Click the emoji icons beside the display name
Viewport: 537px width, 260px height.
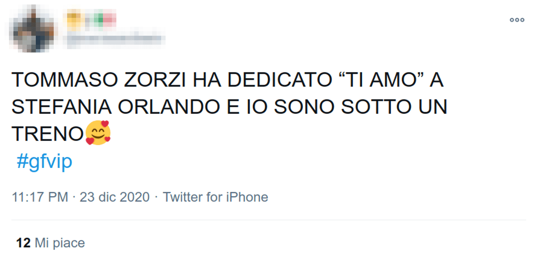[x=92, y=19]
